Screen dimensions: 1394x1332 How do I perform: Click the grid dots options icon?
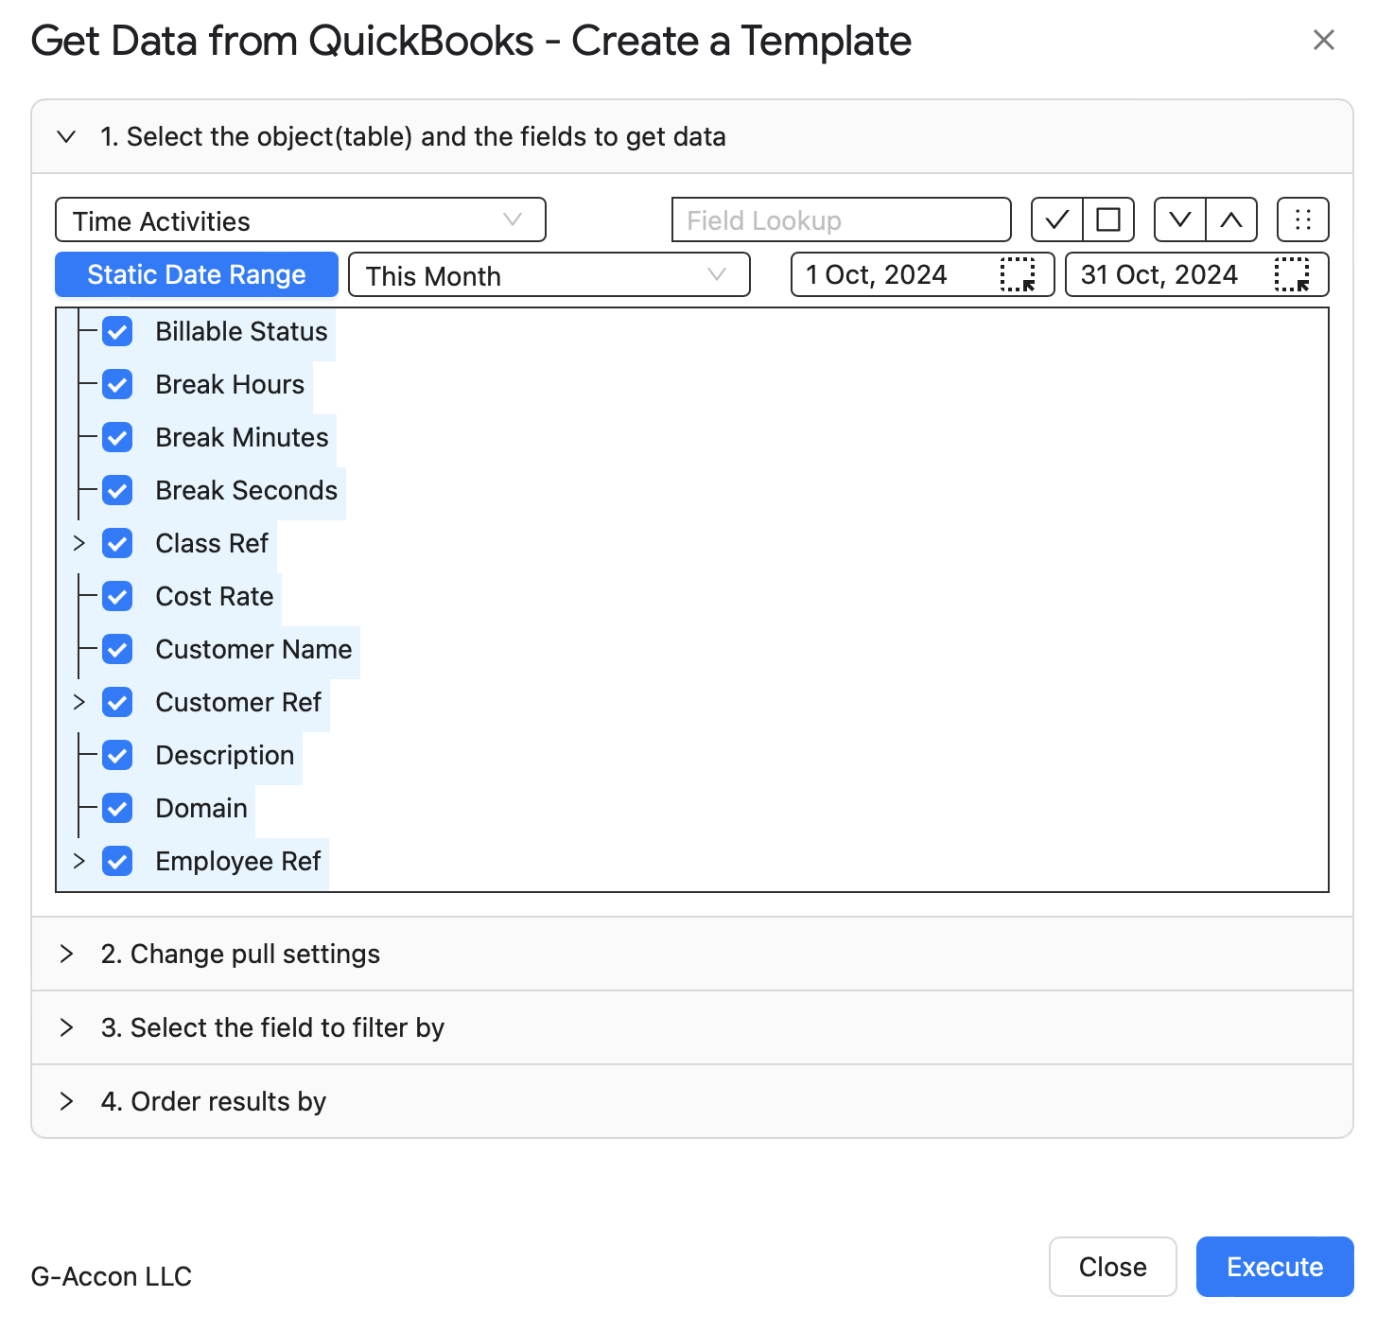(x=1303, y=219)
